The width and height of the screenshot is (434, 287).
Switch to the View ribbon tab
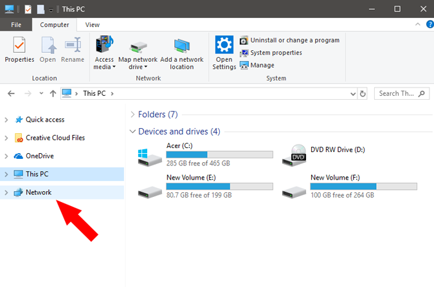click(93, 24)
